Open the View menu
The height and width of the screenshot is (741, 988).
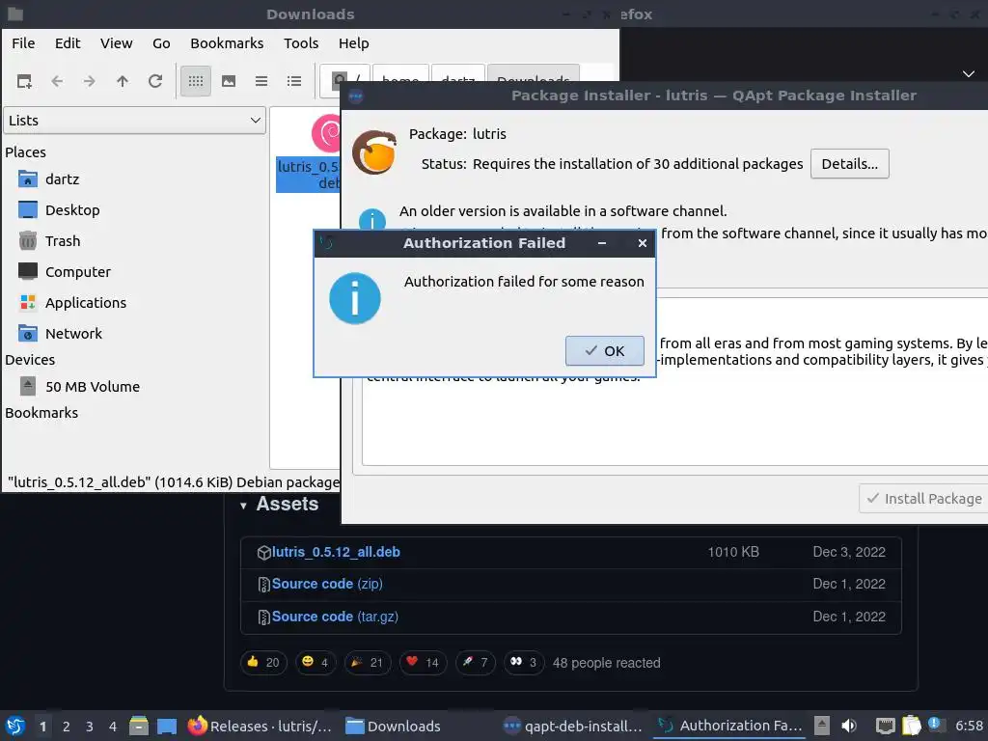tap(117, 43)
